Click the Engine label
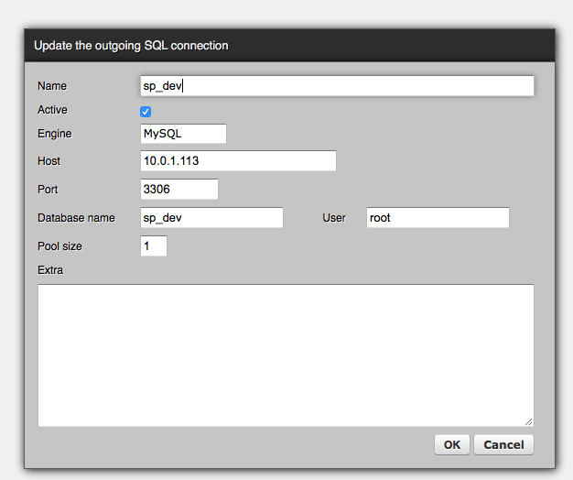The image size is (573, 480). click(x=54, y=134)
